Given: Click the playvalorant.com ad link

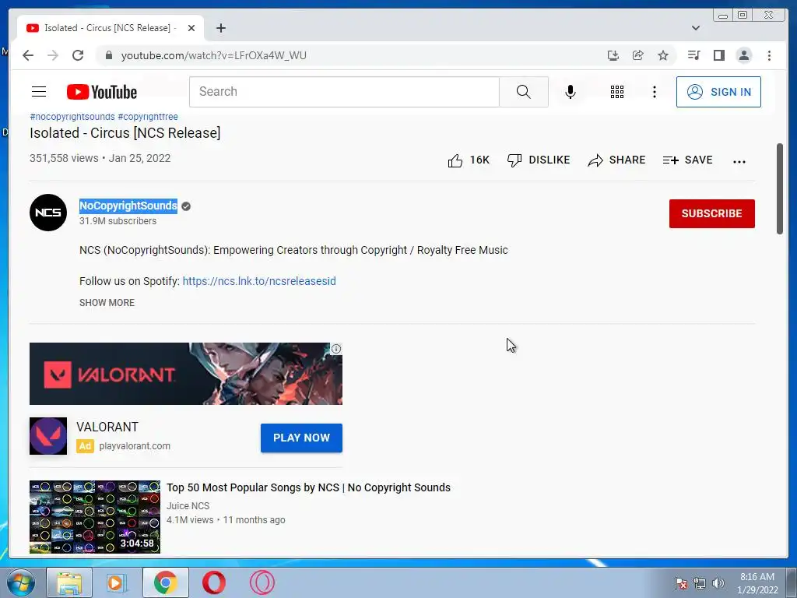Looking at the screenshot, I should click(135, 446).
